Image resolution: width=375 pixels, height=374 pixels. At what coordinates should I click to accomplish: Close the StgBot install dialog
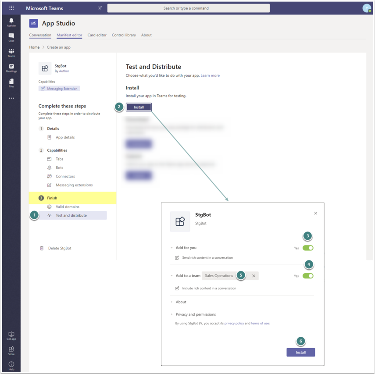click(315, 213)
